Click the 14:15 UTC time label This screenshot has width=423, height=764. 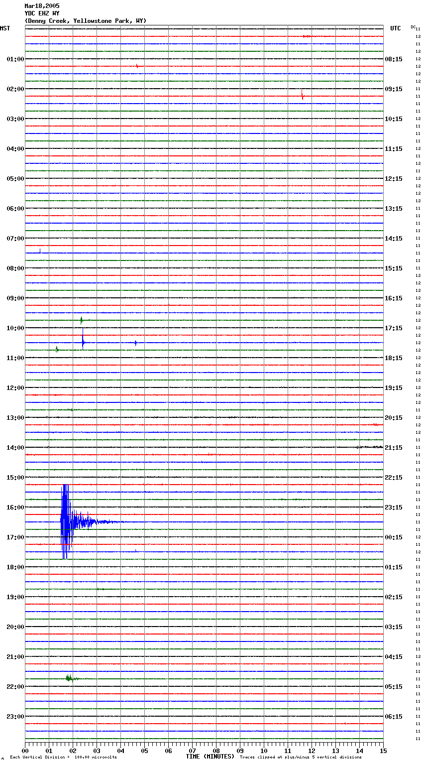tap(394, 239)
